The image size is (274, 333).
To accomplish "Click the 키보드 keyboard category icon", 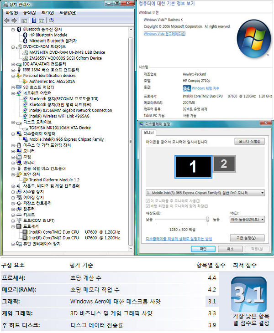I will click(x=19, y=215).
